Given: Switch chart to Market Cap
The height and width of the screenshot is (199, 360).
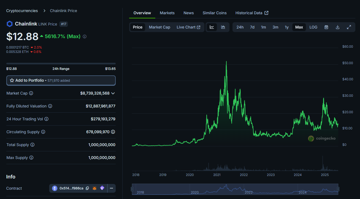Looking at the screenshot, I should (x=159, y=27).
